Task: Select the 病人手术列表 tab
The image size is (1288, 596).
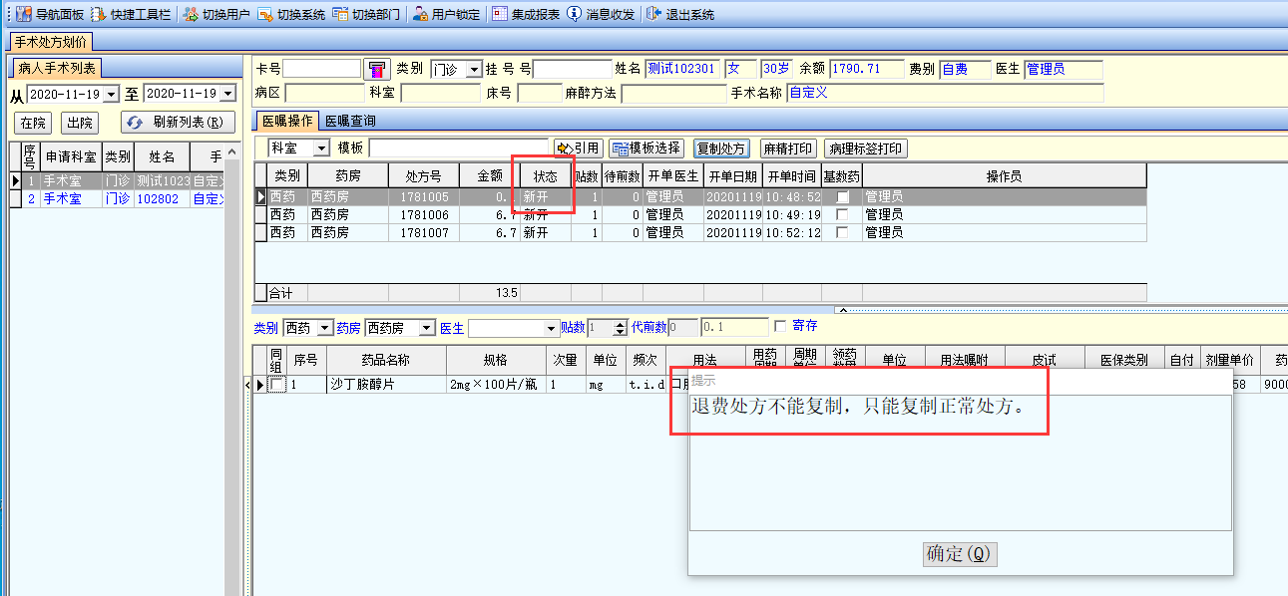Action: (56, 68)
